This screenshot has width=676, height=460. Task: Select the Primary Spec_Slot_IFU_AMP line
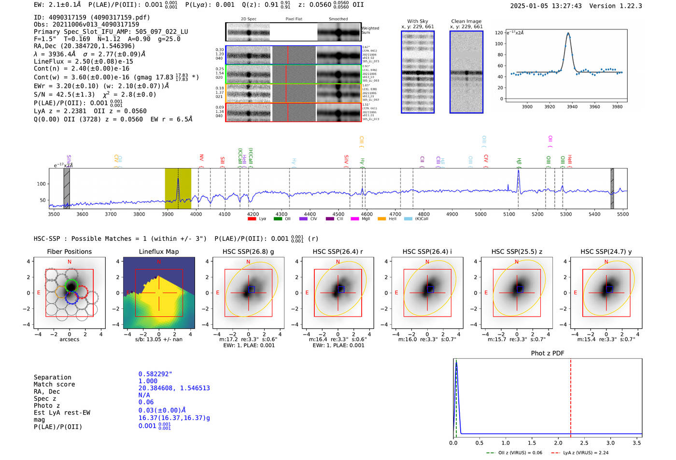point(111,32)
